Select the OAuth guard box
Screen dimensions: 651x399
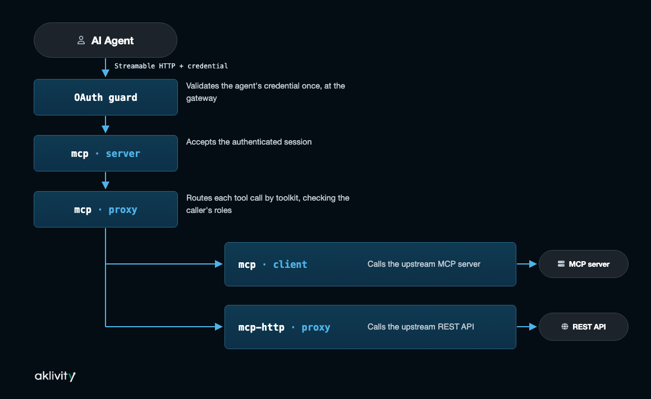coord(106,98)
